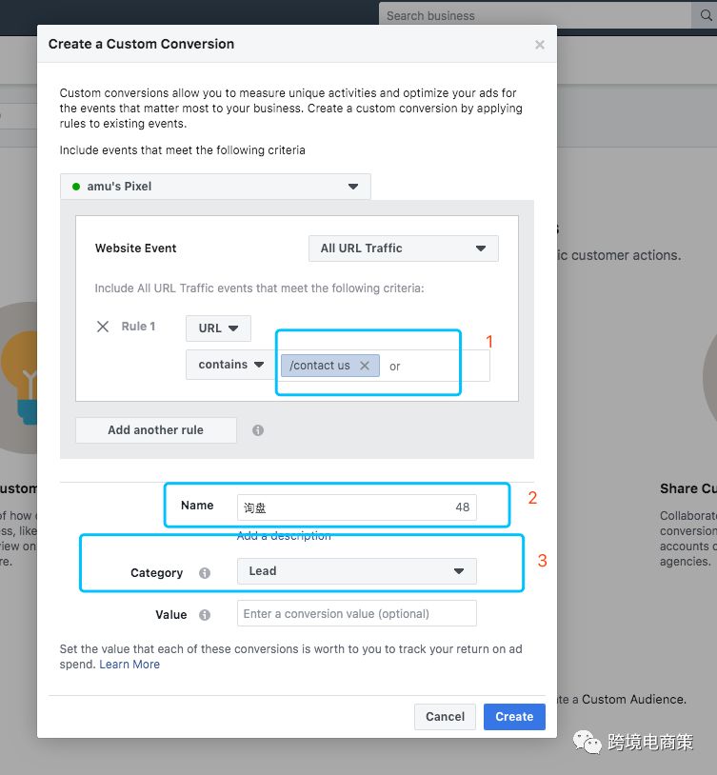Cancel the custom conversion dialog
Image resolution: width=717 pixels, height=775 pixels.
tap(445, 717)
